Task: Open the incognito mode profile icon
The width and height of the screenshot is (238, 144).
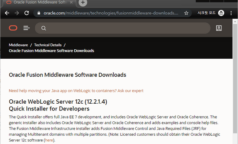Action: point(221,13)
